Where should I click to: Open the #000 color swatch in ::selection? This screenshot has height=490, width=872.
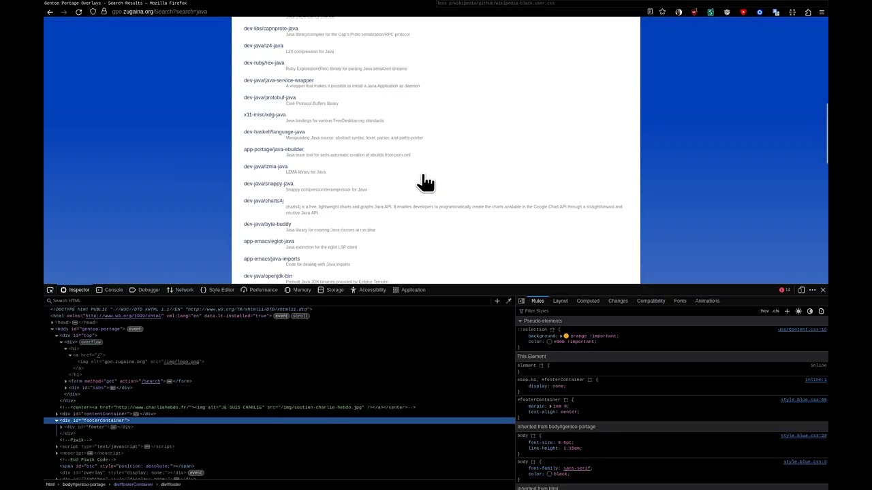point(549,342)
